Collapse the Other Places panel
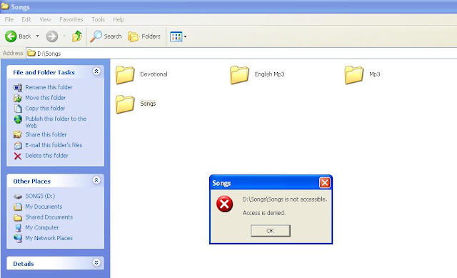This screenshot has height=278, width=457. 96,180
